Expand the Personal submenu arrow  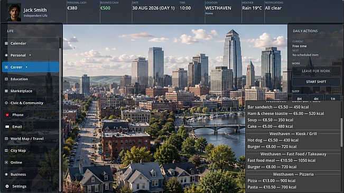30,55
